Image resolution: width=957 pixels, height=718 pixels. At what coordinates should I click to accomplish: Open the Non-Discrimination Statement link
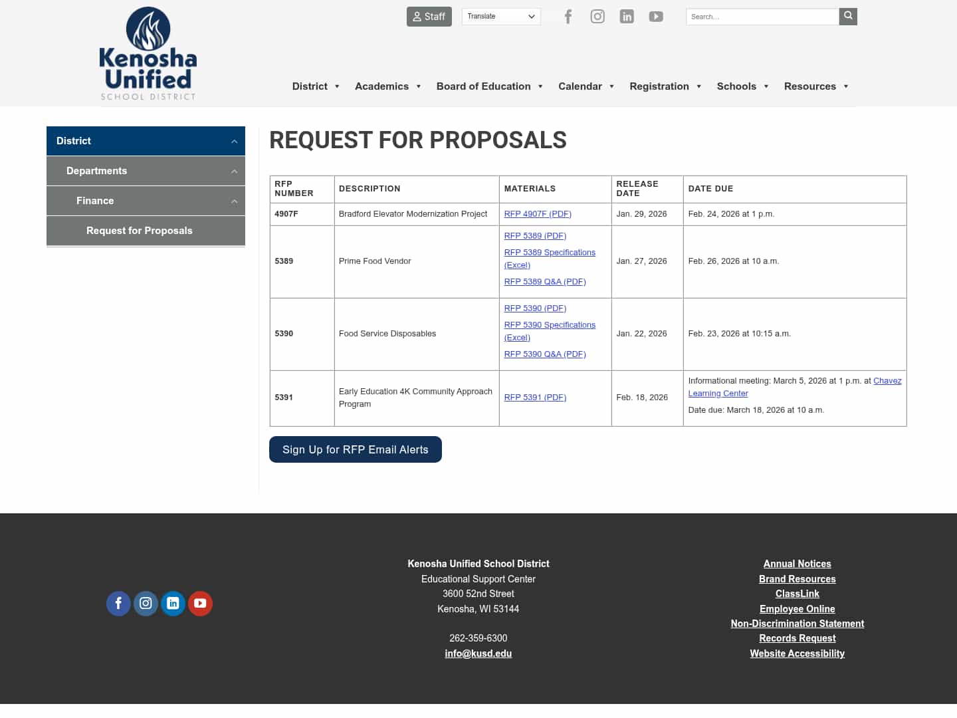[x=797, y=624]
